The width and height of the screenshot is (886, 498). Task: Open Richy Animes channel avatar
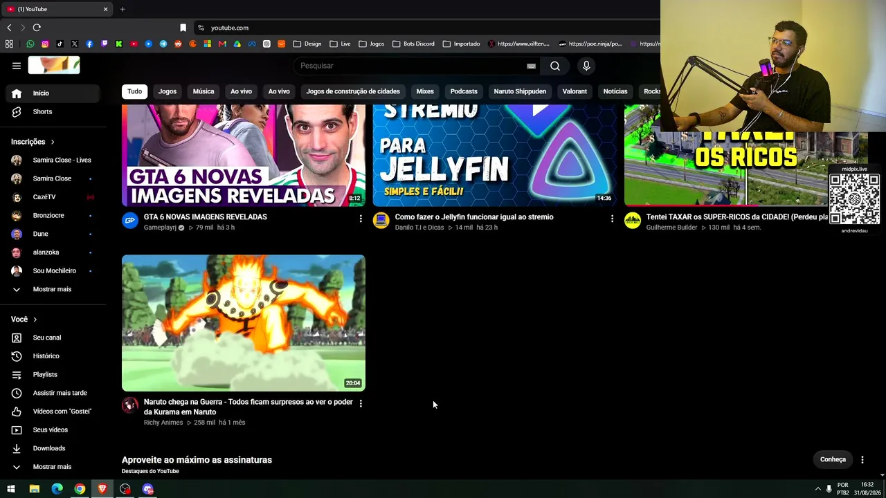tap(130, 405)
